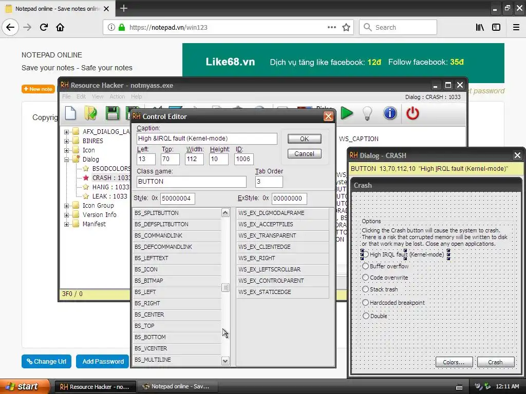This screenshot has width=526, height=394.
Task: Open the Edit menu in Resource Hacker
Action: click(x=81, y=96)
